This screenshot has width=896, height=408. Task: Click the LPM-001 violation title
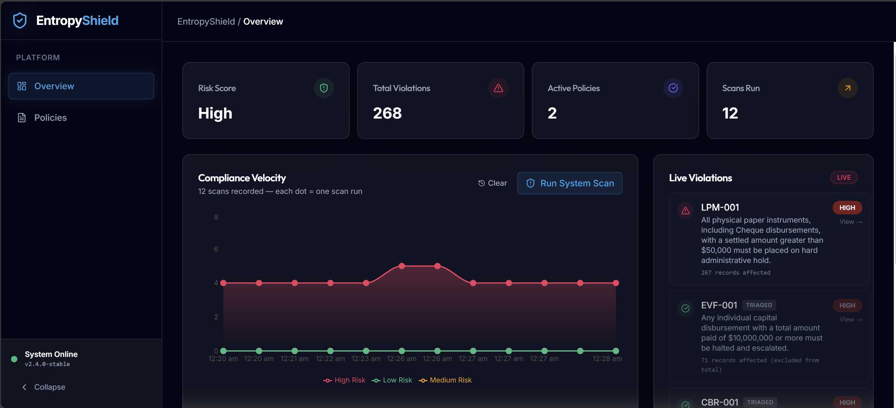[720, 207]
